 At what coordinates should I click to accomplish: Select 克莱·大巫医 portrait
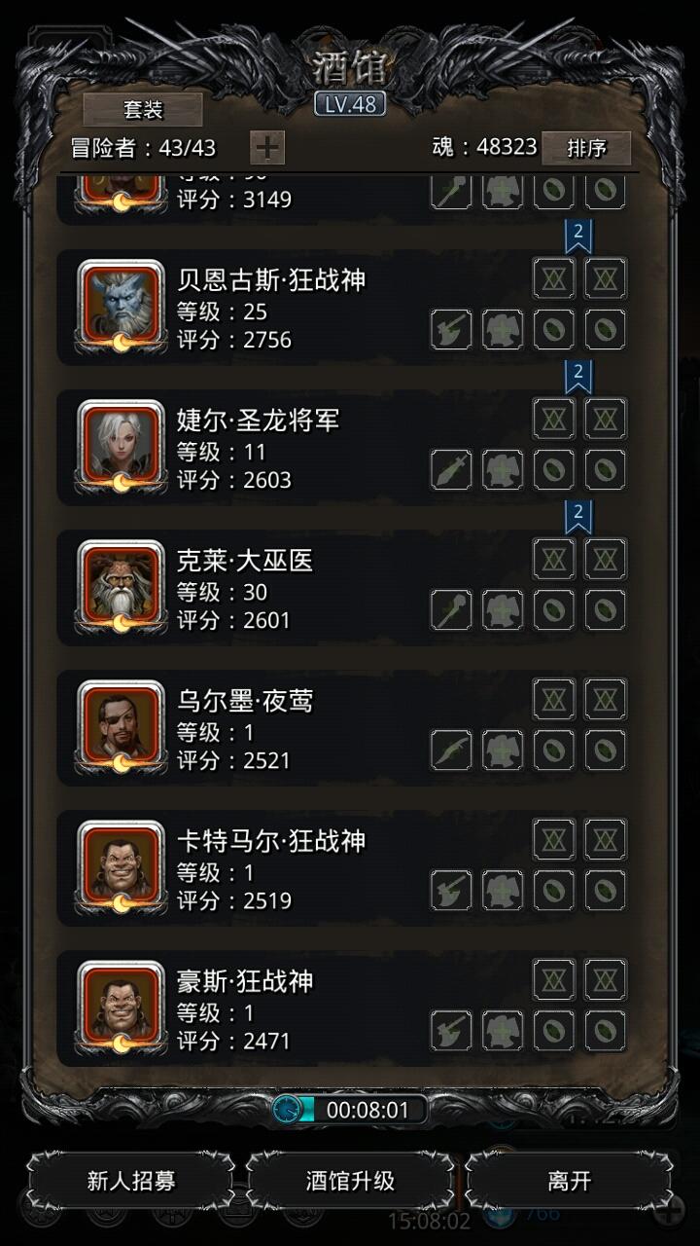click(x=121, y=584)
